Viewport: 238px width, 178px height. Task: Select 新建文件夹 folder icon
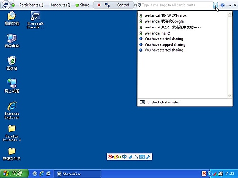[11, 154]
